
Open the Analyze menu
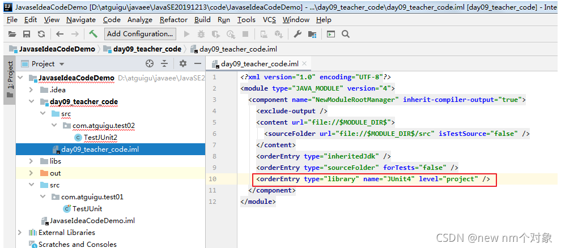[140, 20]
